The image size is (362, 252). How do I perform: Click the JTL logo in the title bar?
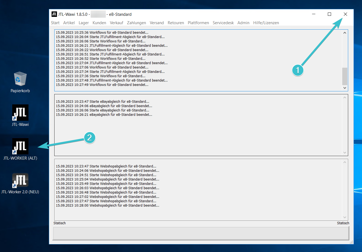(x=54, y=14)
